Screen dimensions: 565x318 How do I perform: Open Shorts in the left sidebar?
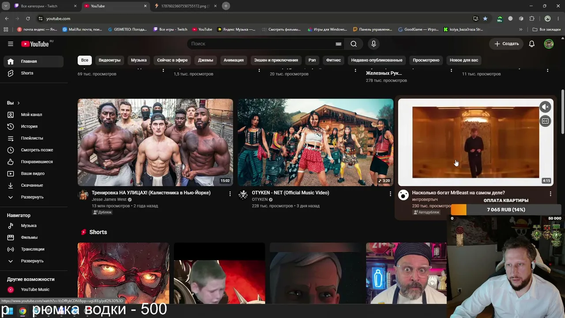(34, 73)
